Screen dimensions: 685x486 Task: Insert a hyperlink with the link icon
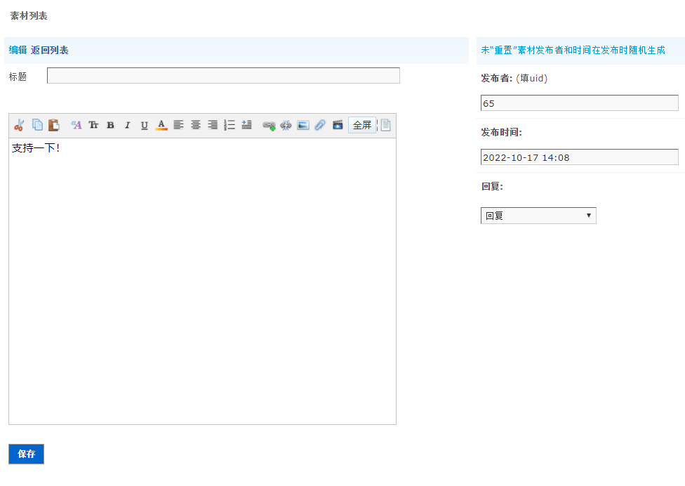pyautogui.click(x=269, y=126)
